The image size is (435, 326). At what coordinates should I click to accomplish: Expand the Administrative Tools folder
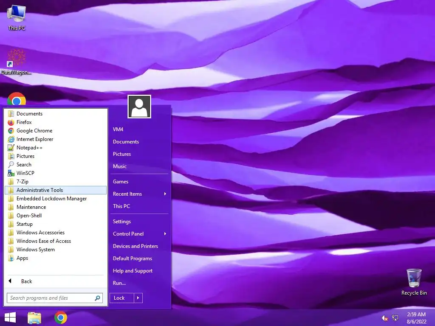click(x=56, y=190)
